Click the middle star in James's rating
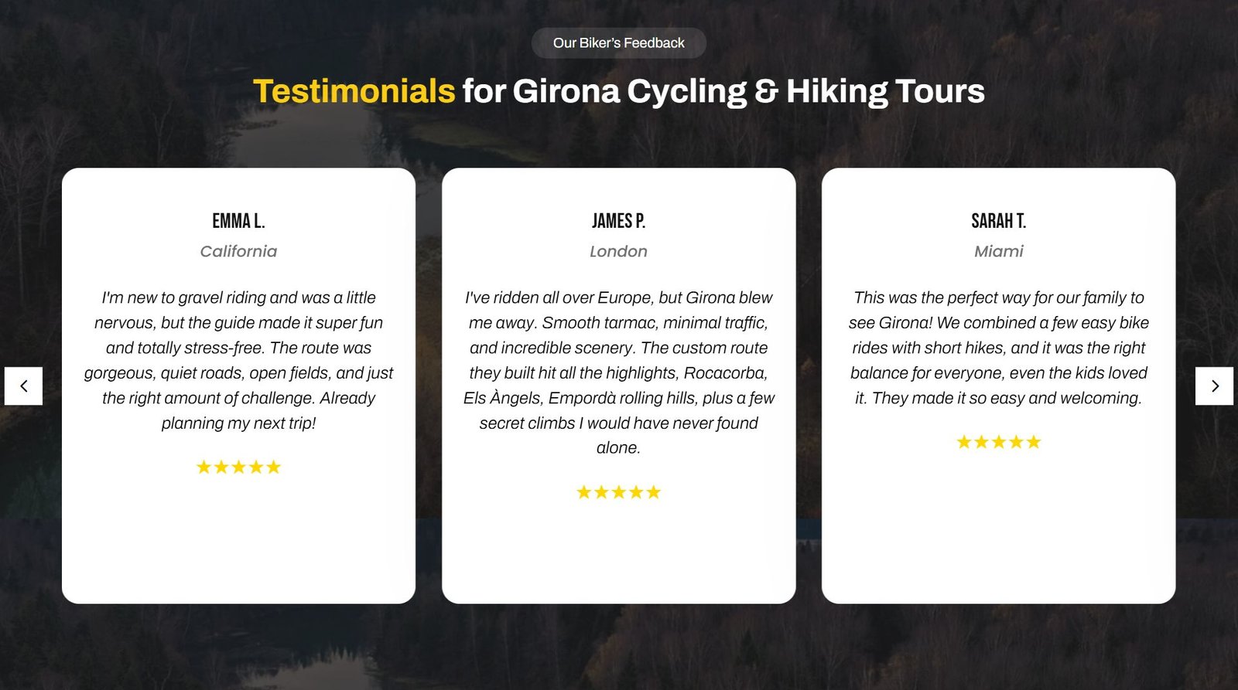This screenshot has height=690, width=1238. (619, 492)
